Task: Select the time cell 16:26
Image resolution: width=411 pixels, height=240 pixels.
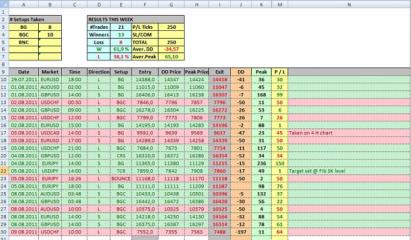Action: pos(74,178)
